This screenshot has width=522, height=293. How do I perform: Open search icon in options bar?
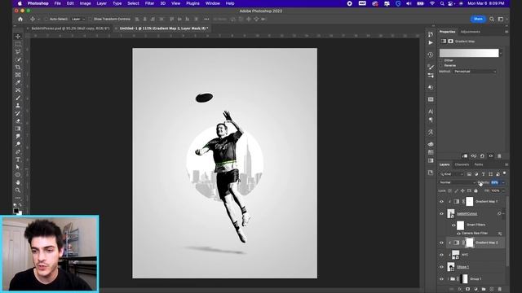pos(492,20)
